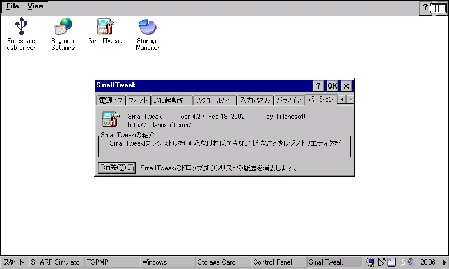Click the 消去(C)... button

click(x=117, y=168)
